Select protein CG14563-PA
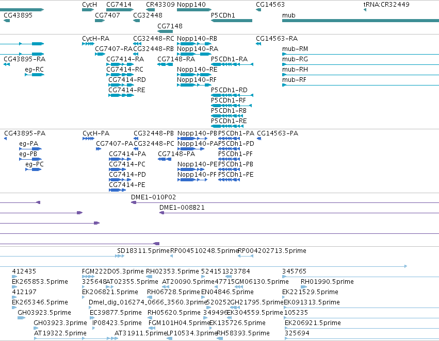439x341 pixels. point(259,139)
